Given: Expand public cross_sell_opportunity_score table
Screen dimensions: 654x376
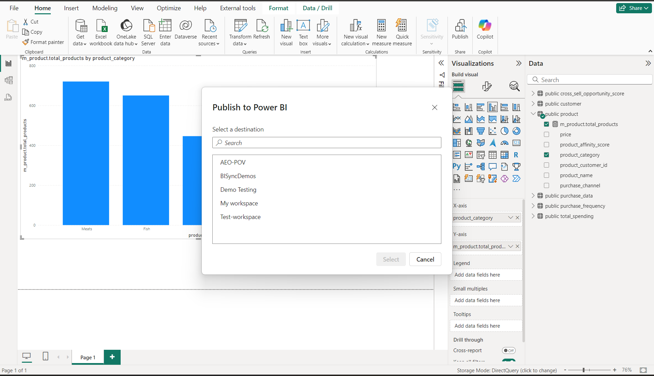Looking at the screenshot, I should (533, 93).
